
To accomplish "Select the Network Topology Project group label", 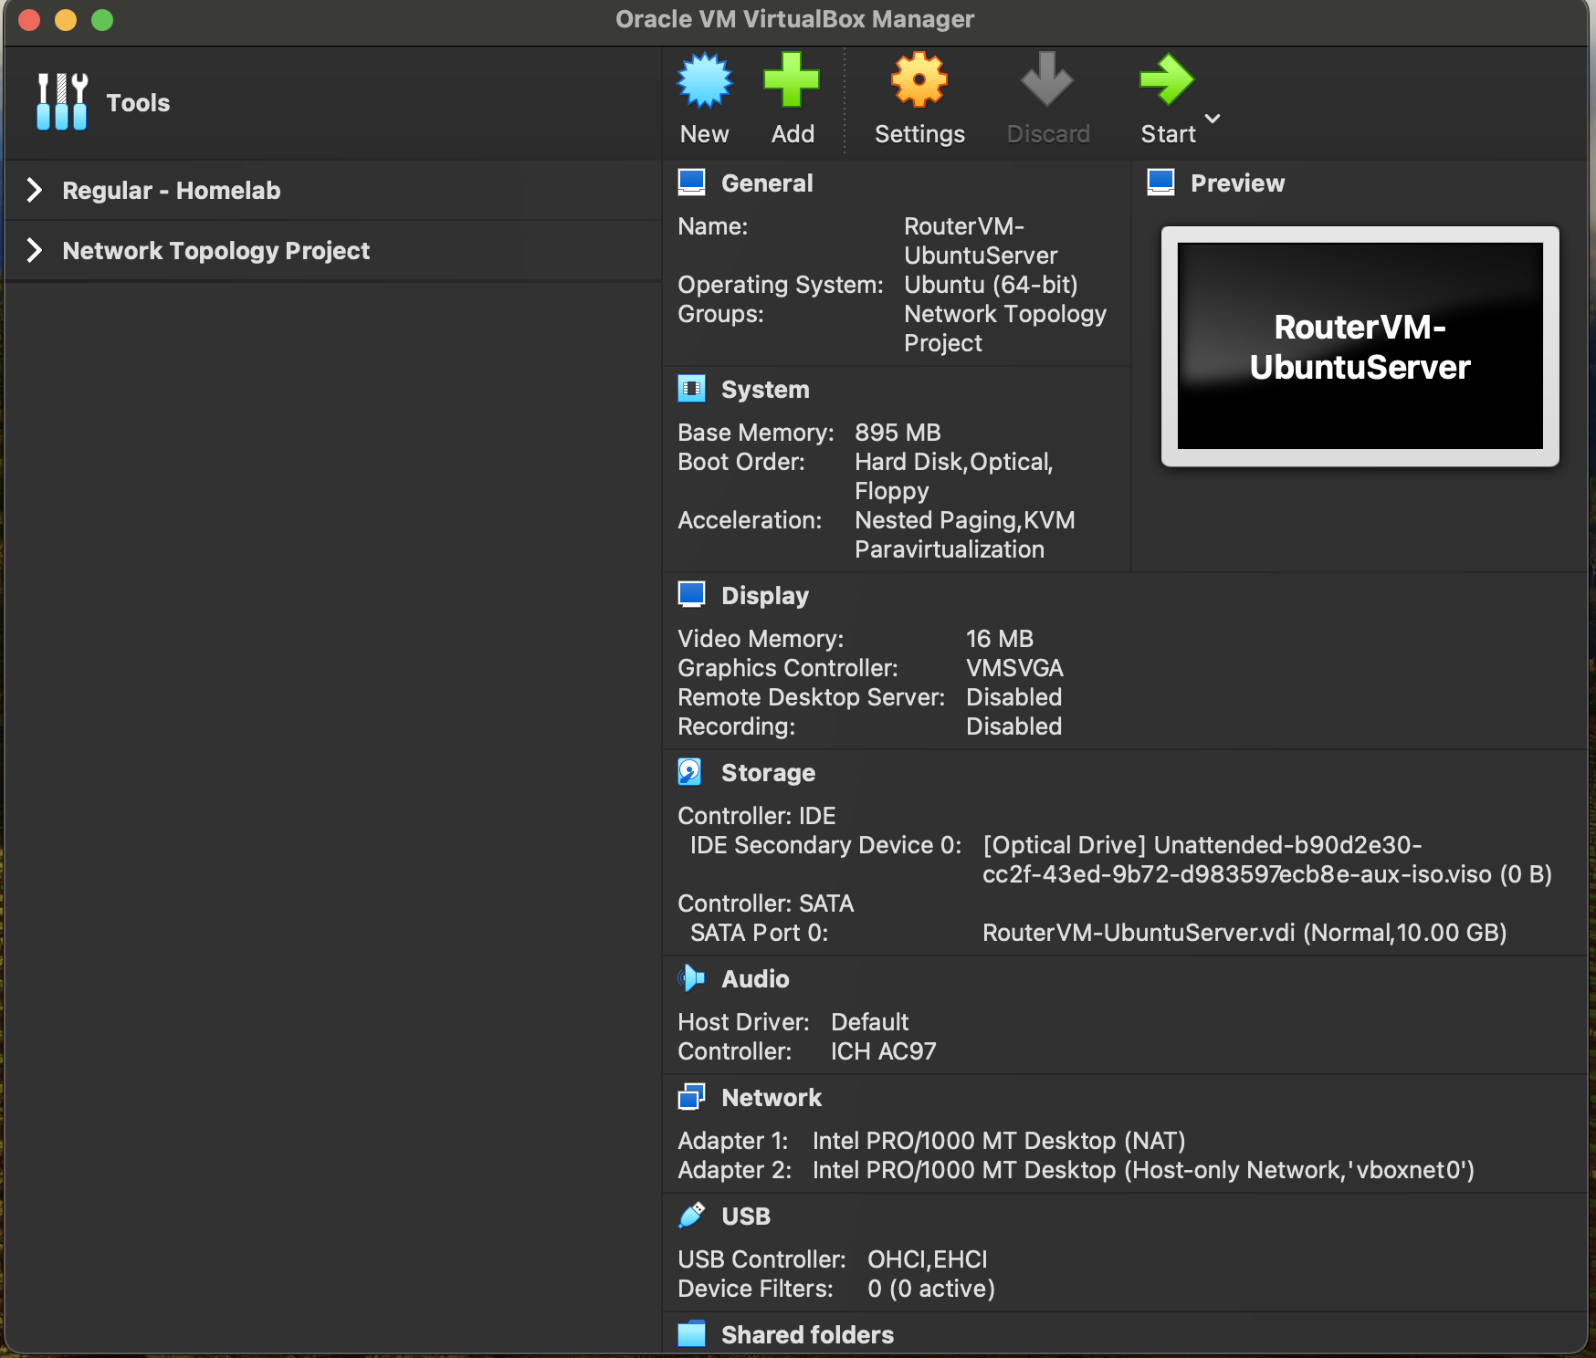I will point(216,250).
